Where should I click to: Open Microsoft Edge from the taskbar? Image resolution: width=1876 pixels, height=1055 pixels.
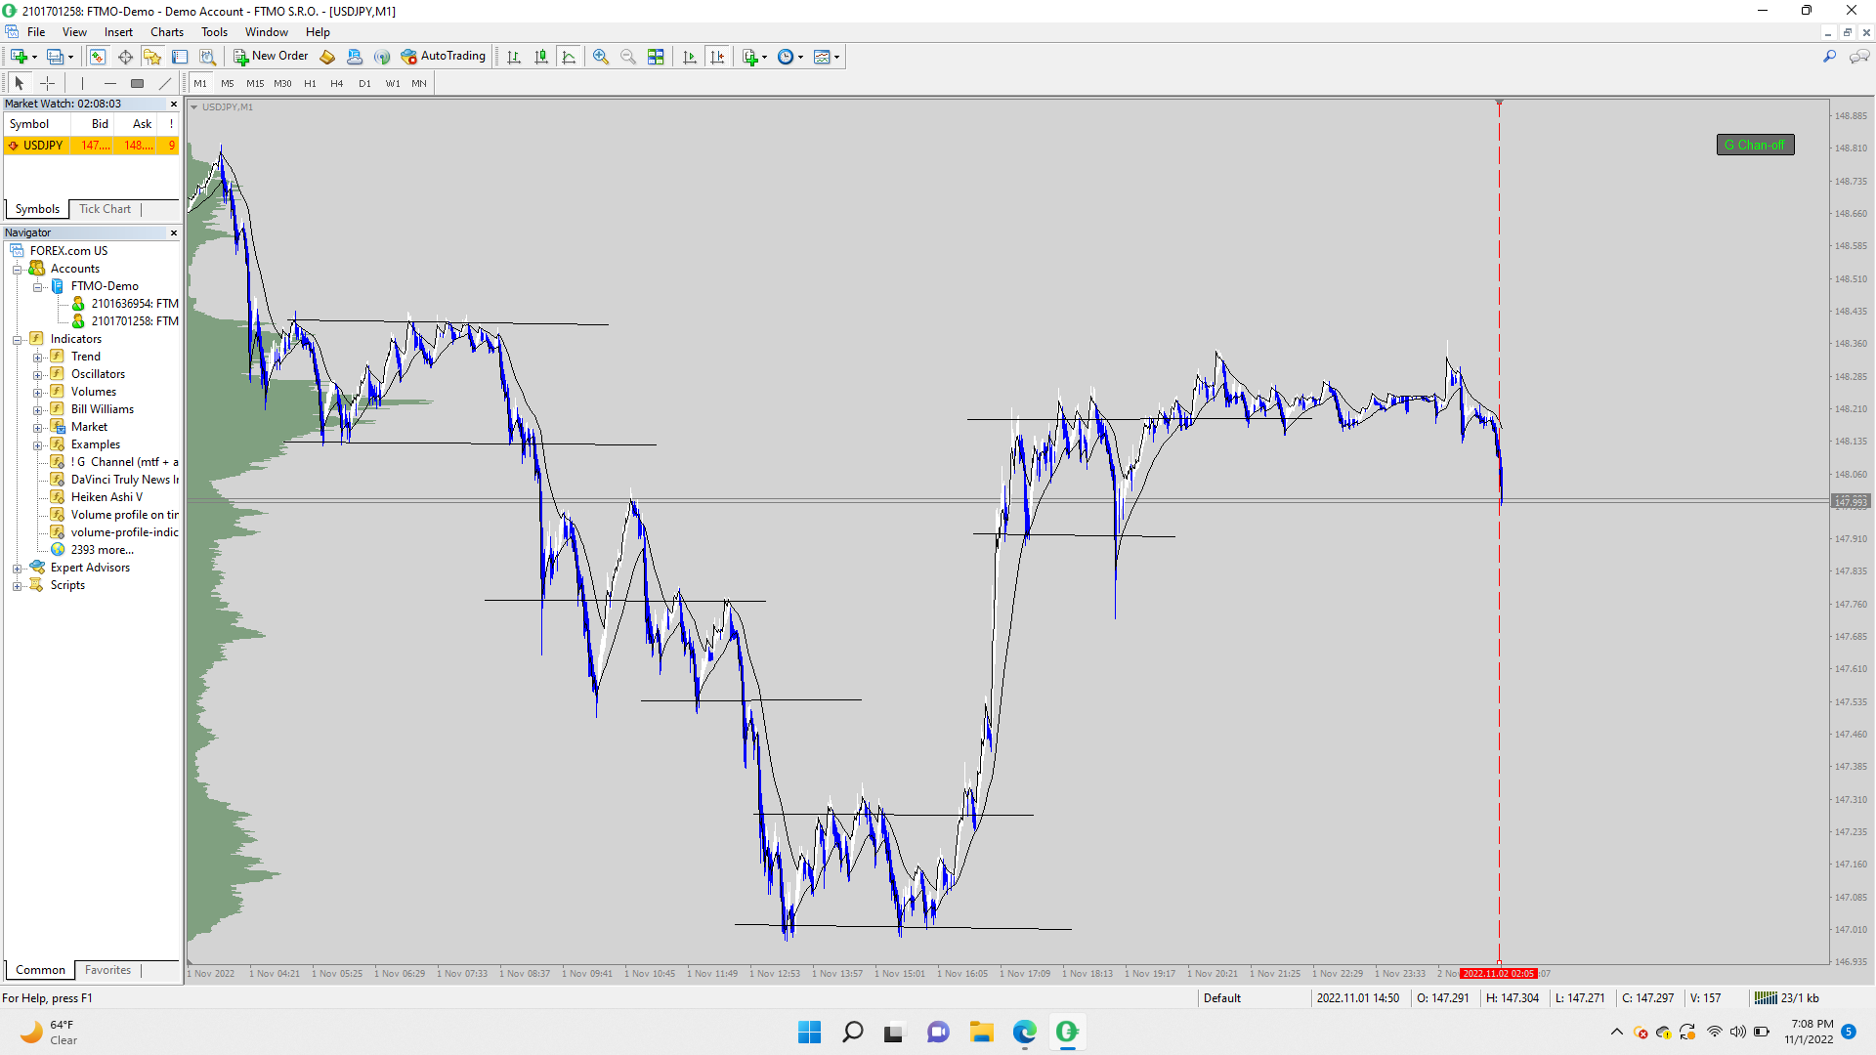(1024, 1032)
